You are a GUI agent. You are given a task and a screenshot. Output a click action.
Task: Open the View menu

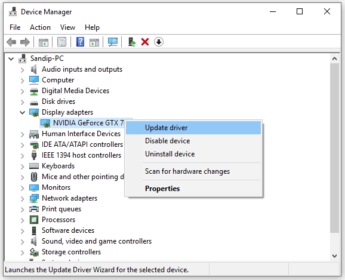coord(68,27)
